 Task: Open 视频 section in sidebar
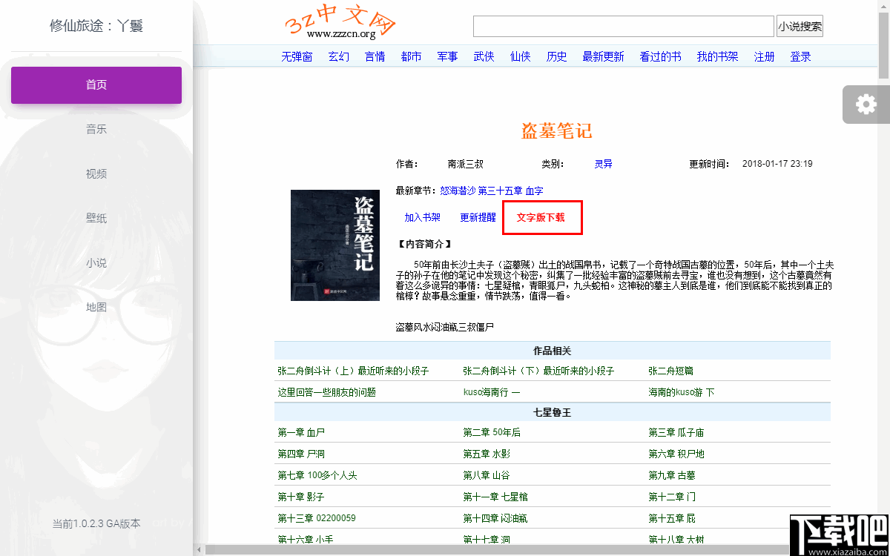point(96,173)
